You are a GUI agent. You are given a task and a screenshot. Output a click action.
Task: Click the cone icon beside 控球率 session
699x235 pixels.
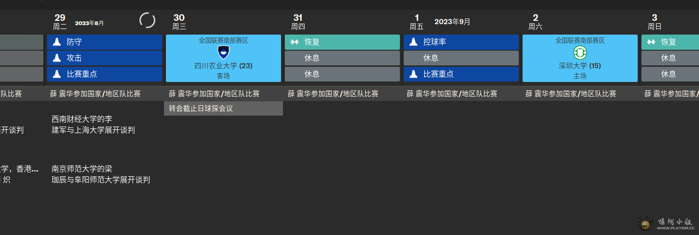[x=413, y=42]
